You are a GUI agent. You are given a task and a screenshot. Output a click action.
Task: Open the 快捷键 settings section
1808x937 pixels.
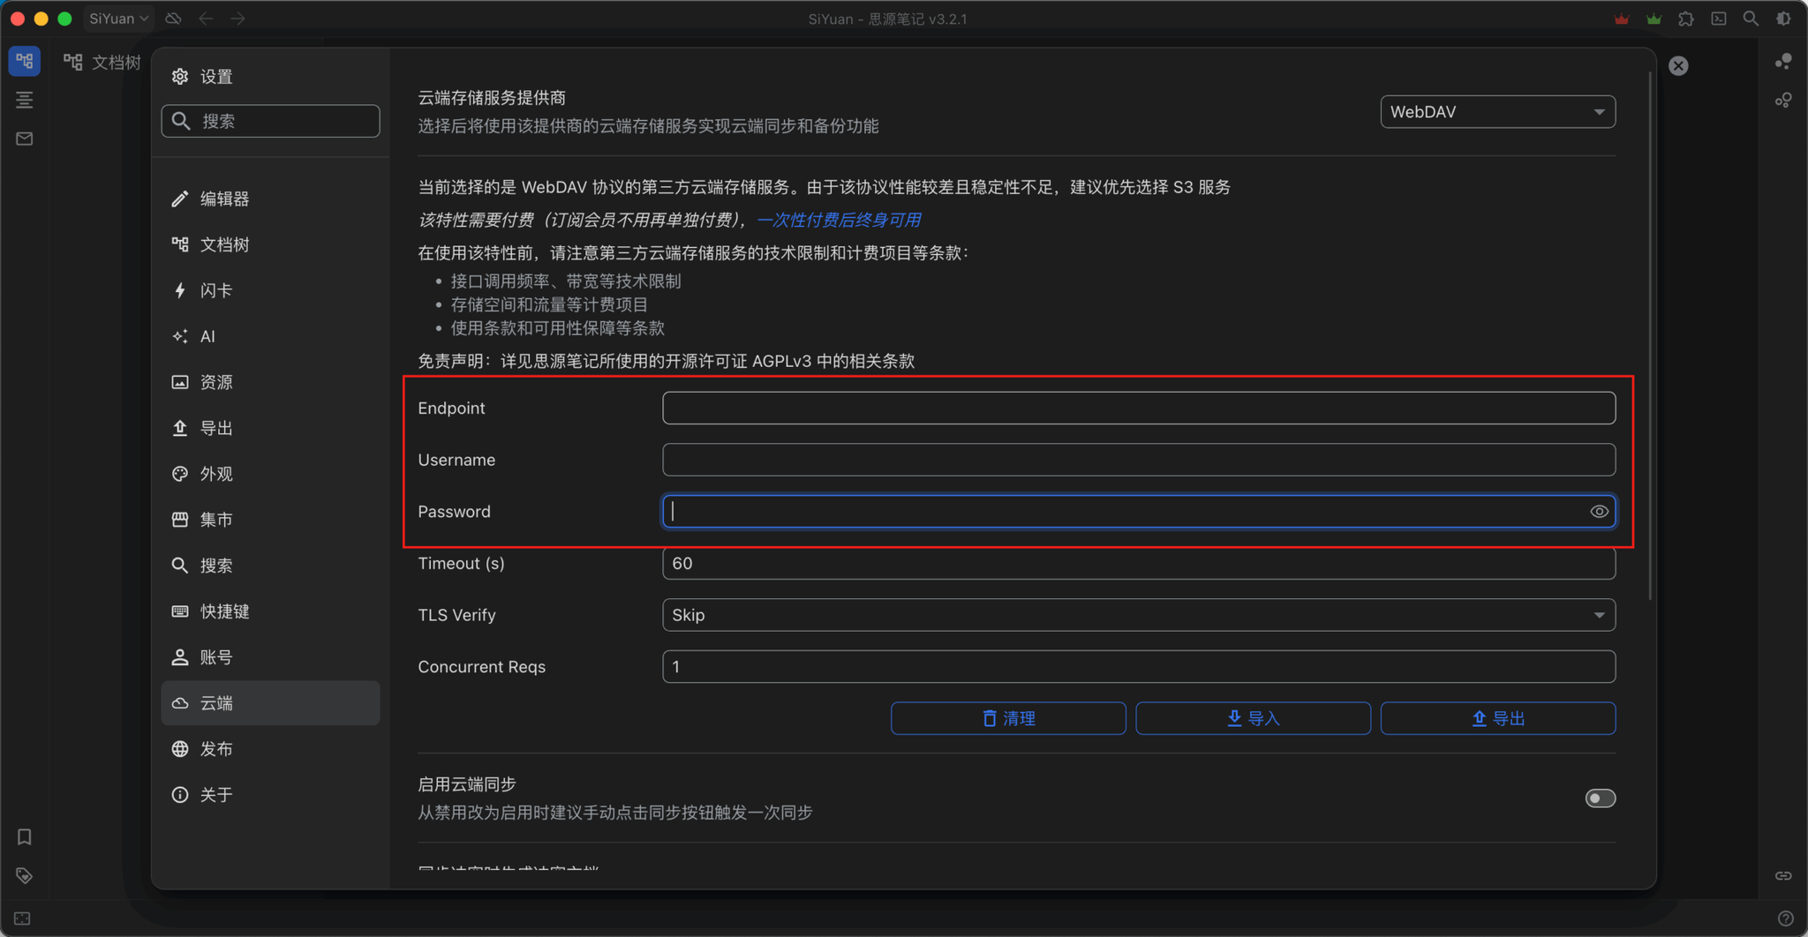tap(270, 611)
